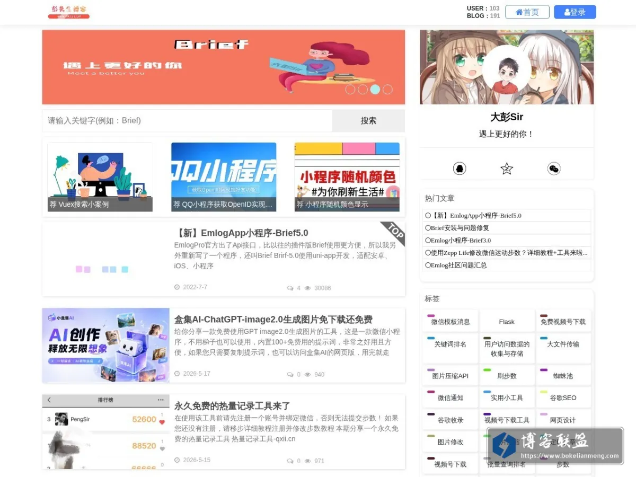The image size is (636, 477).
Task: Open the Brief carousel banner image
Action: click(224, 67)
